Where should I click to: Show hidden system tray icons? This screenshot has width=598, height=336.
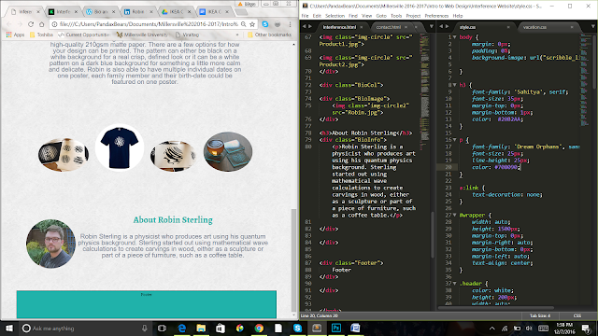[492, 328]
